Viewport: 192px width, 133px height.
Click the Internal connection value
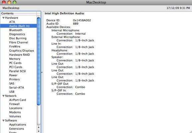(80, 34)
